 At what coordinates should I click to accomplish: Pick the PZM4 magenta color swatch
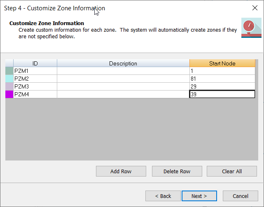[x=9, y=94]
